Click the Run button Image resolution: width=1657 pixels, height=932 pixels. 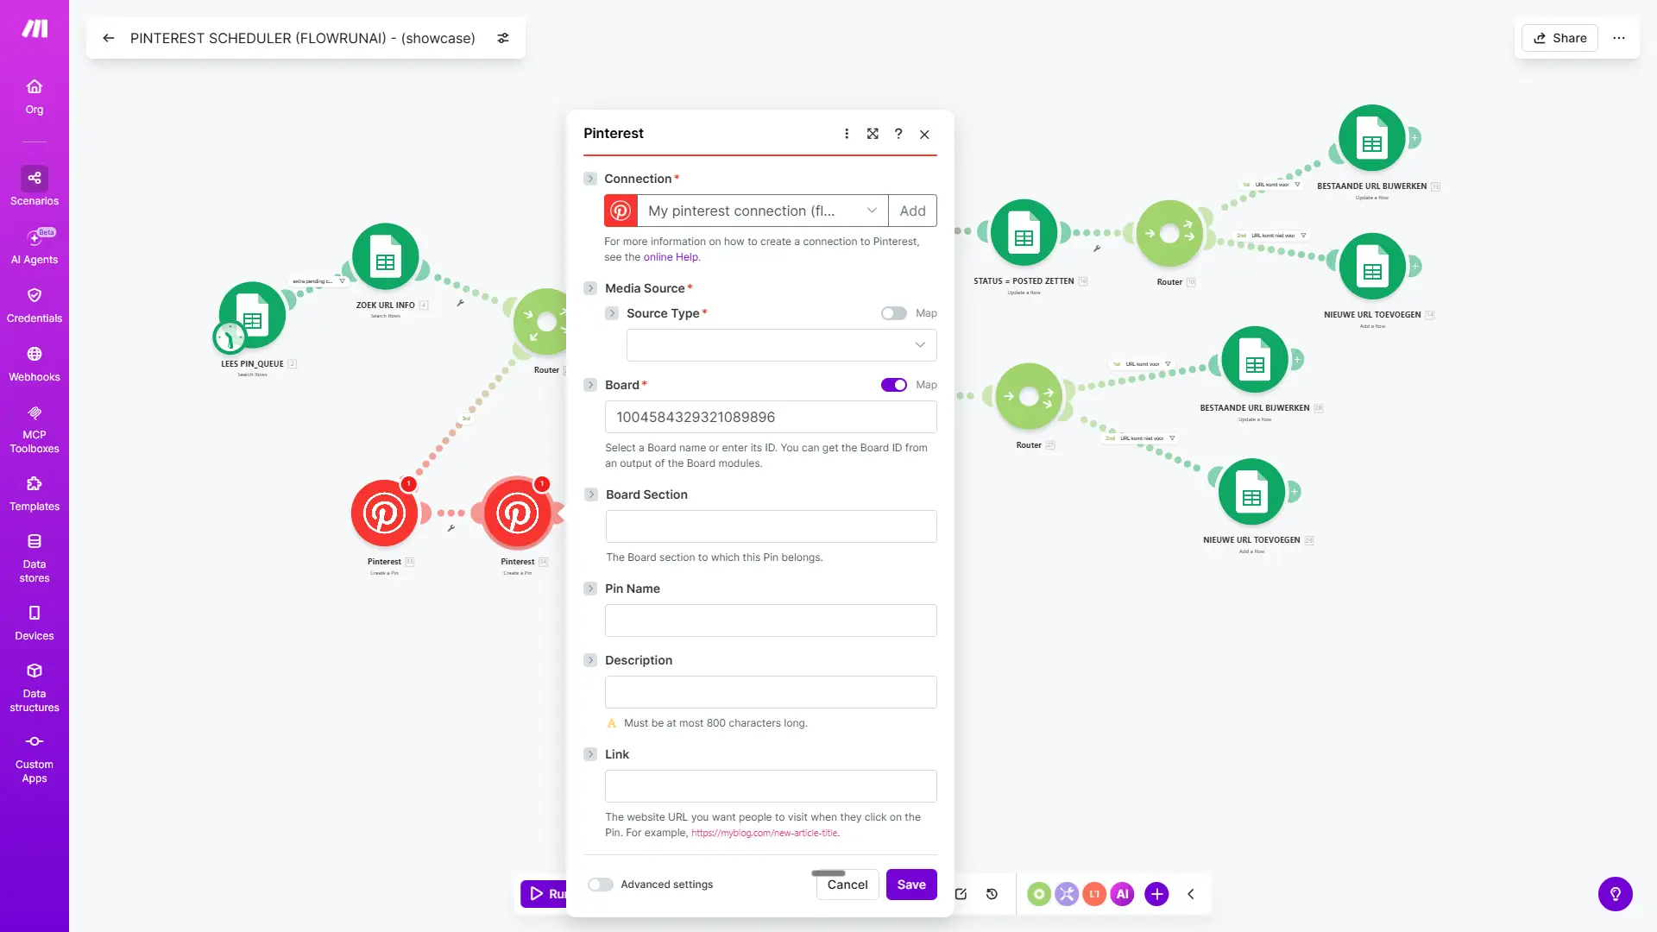tap(544, 894)
